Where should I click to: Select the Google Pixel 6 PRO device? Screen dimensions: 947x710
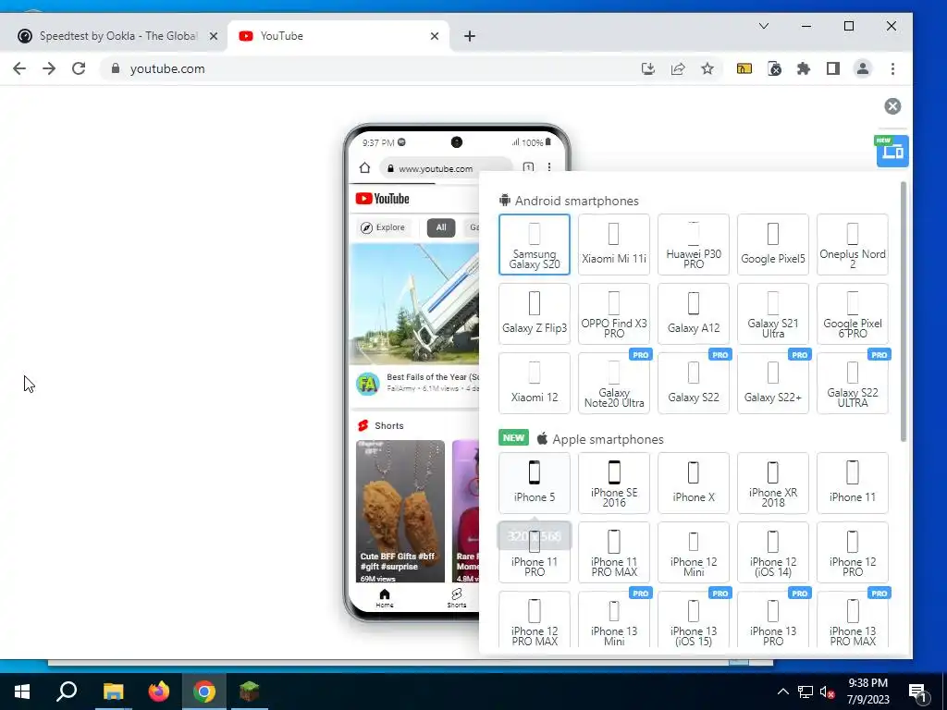[x=852, y=314]
